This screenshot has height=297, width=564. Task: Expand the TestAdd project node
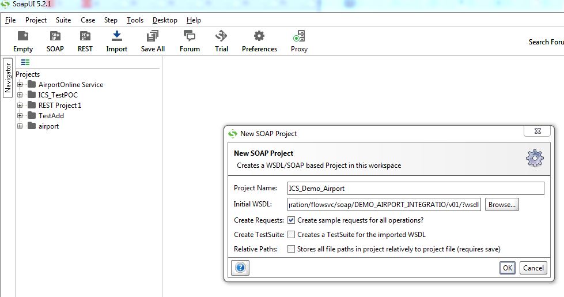coord(20,116)
